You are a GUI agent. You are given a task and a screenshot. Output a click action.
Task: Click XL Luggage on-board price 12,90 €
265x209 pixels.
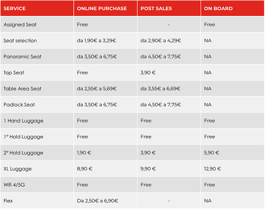pos(212,169)
